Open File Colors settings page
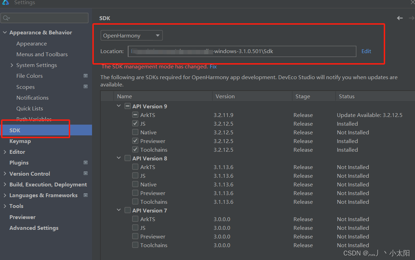Screen dimensions: 415x260 (x=30, y=76)
